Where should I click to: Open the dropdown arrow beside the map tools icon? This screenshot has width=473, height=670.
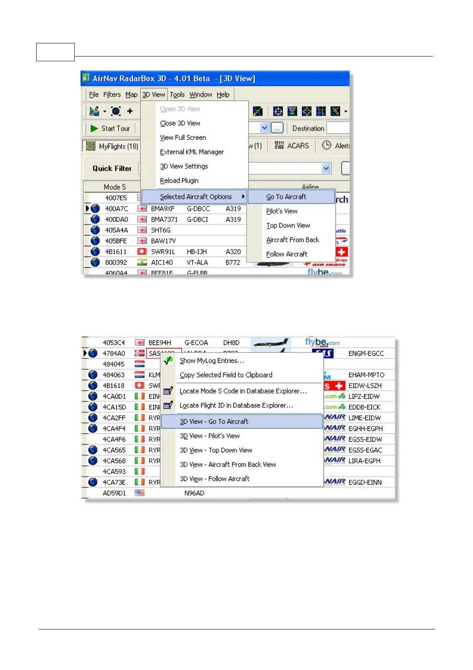[x=105, y=111]
